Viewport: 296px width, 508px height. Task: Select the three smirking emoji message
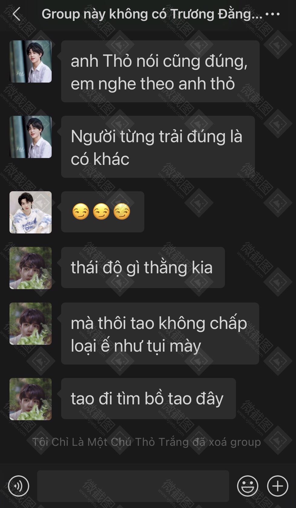tap(103, 212)
